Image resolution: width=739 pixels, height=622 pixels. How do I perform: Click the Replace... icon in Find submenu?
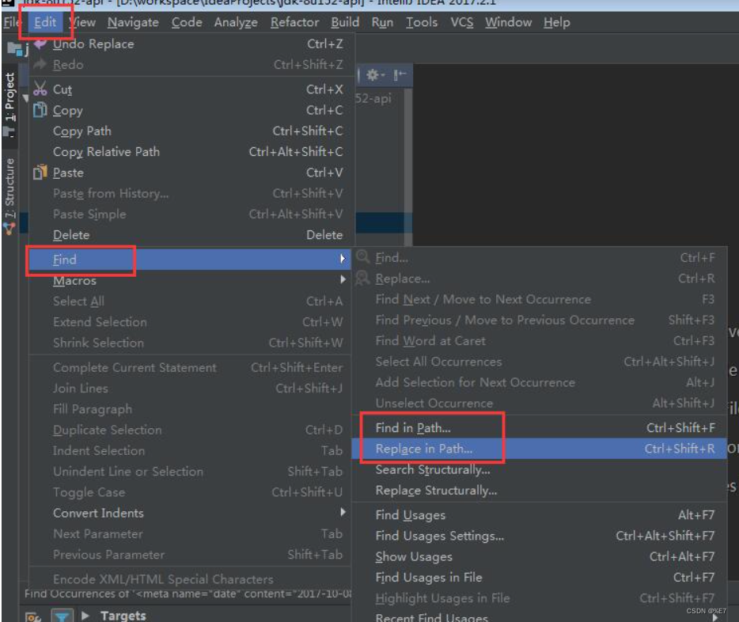363,279
